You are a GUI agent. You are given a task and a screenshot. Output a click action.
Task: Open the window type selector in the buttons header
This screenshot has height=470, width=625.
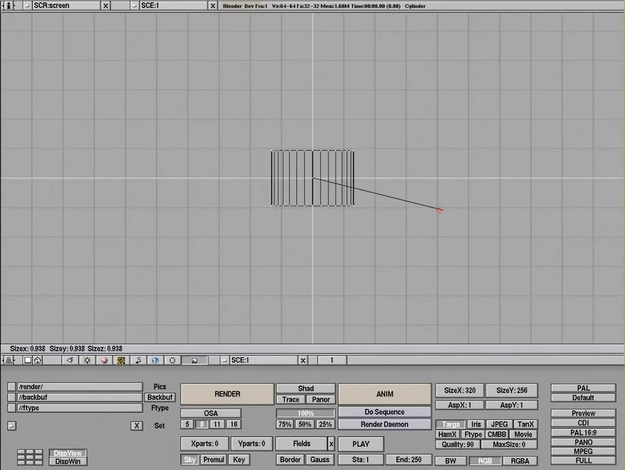pos(8,360)
